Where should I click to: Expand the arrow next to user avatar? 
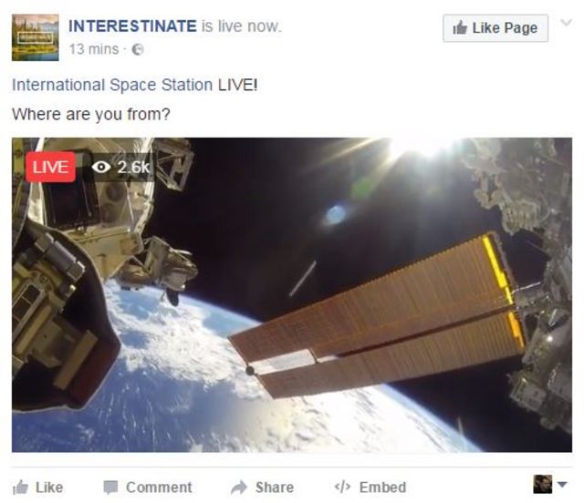(x=562, y=485)
